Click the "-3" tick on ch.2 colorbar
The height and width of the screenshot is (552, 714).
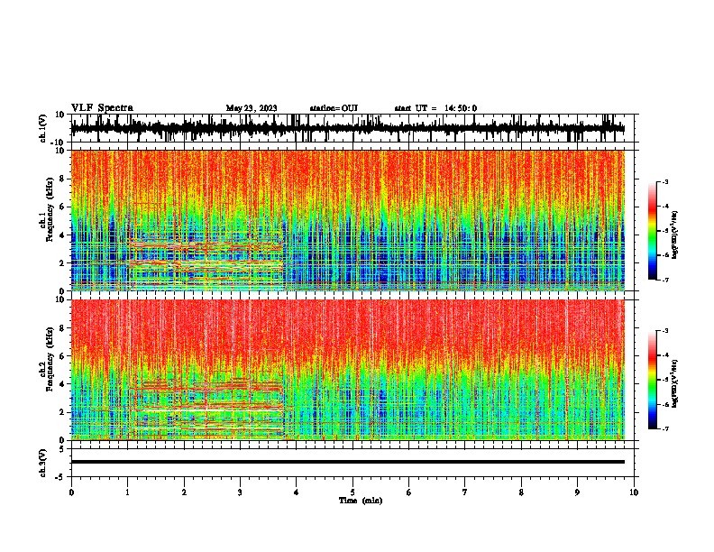coord(664,331)
